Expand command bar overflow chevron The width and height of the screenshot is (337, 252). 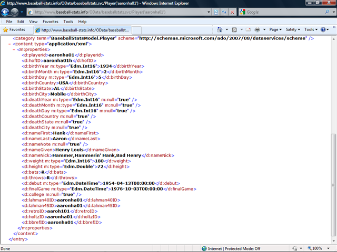click(334, 27)
